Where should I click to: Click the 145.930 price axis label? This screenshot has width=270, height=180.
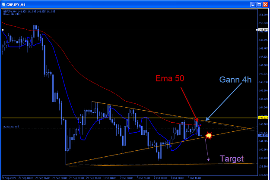point(264,82)
